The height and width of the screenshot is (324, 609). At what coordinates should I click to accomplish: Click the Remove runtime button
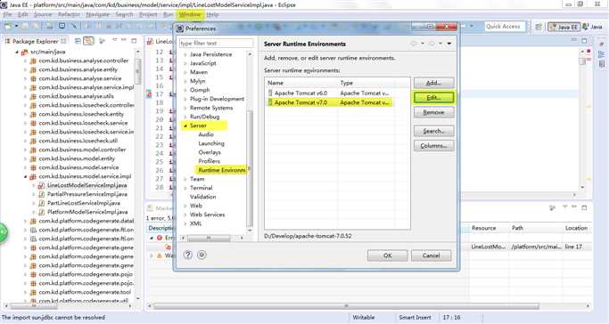pyautogui.click(x=433, y=112)
